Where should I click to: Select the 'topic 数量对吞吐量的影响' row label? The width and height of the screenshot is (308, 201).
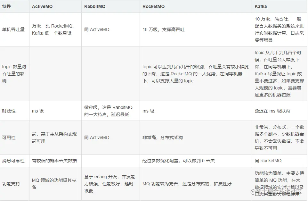(14, 74)
